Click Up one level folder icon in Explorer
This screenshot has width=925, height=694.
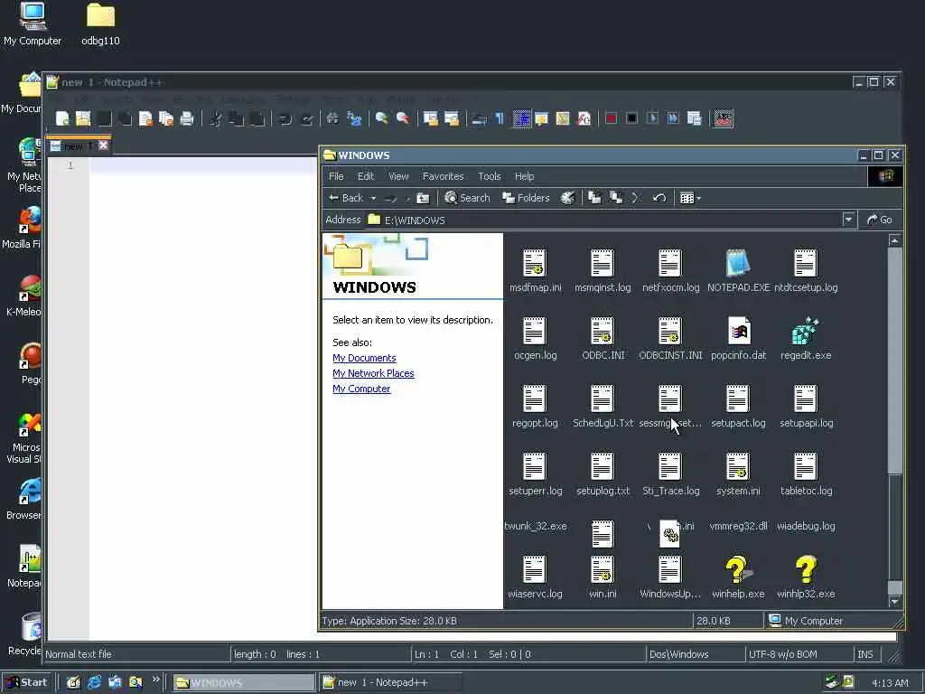click(423, 198)
